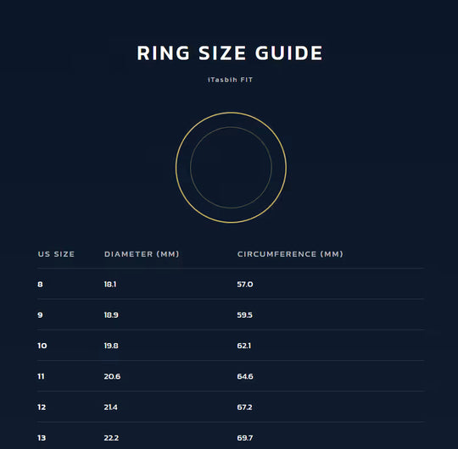Screen dimensions: 458x449
Task: Click the 69.7 circumference value
Action: 245,438
